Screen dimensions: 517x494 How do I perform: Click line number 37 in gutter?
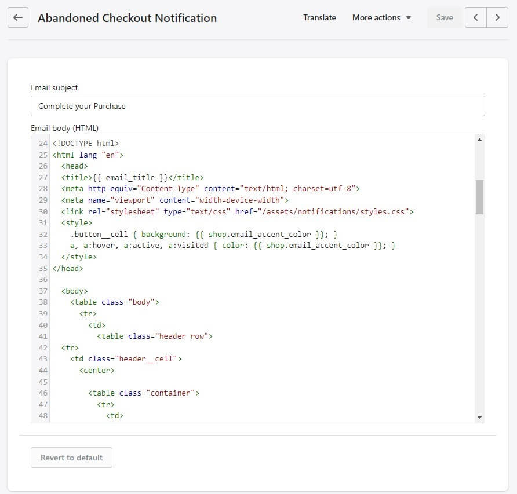tap(43, 291)
